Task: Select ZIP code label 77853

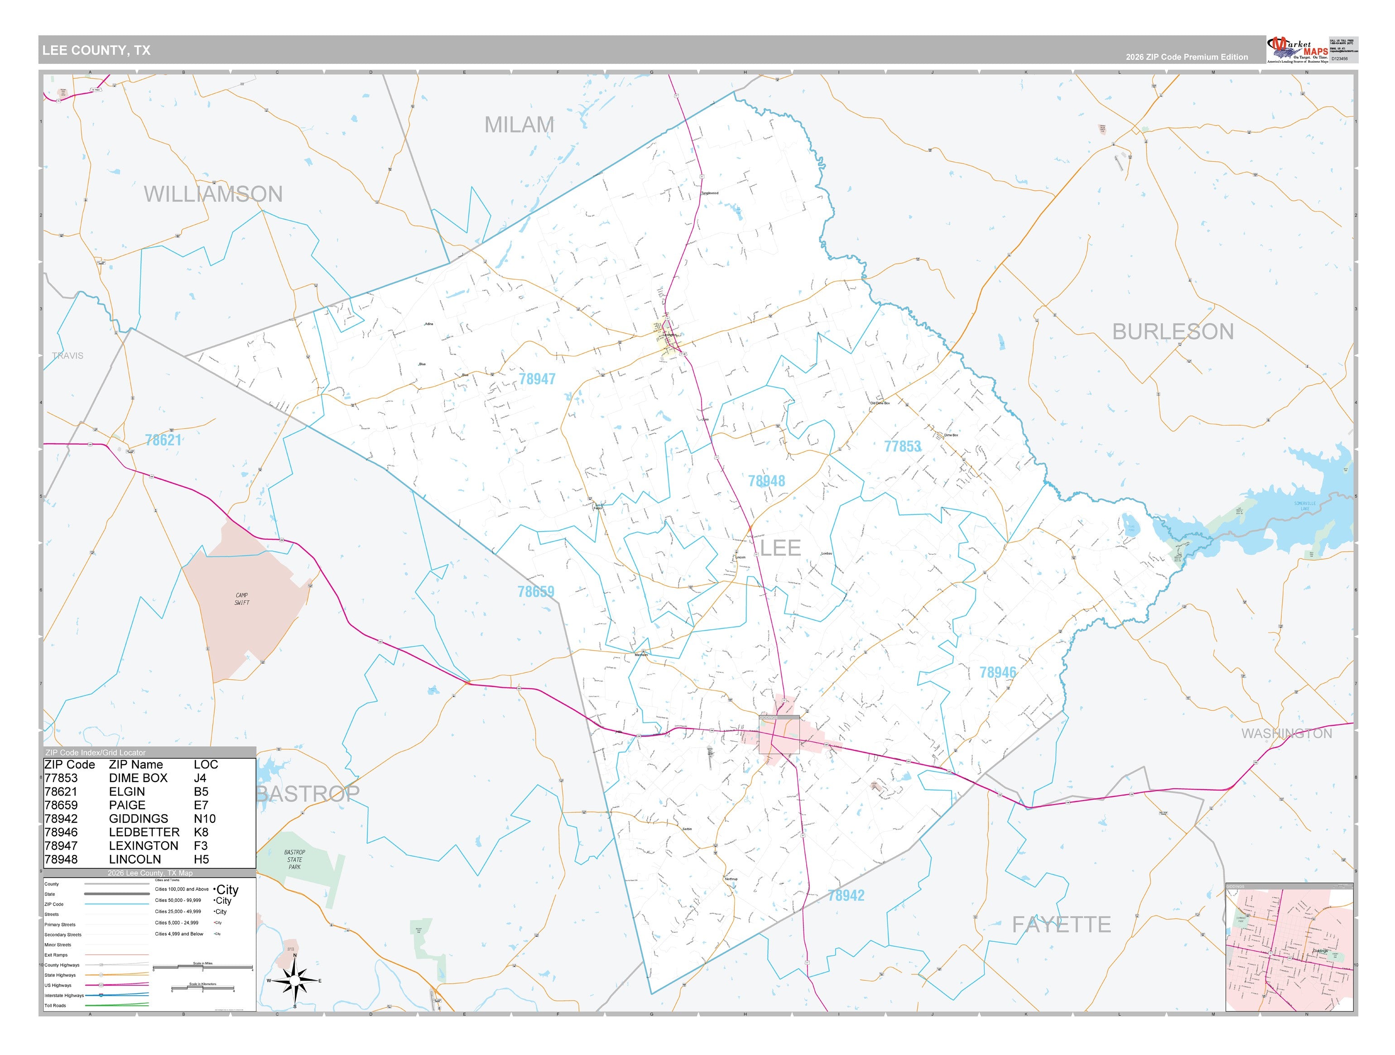Action: [x=903, y=446]
